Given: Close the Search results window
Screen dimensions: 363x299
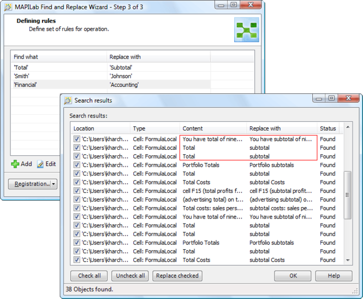Looking at the screenshot, I should 348,98.
